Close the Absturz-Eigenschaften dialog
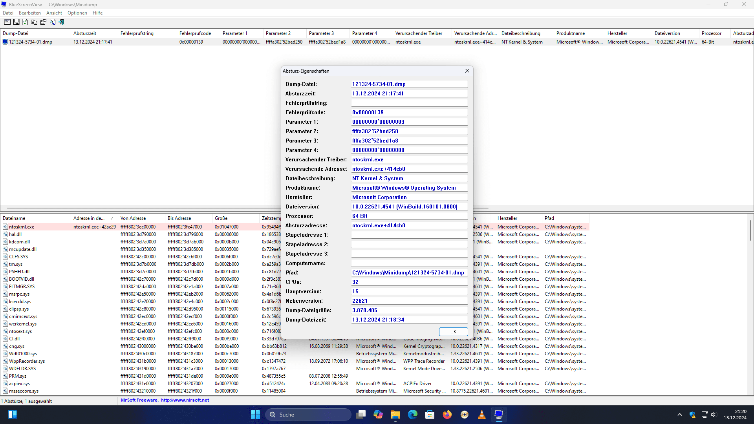Image resolution: width=754 pixels, height=424 pixels. pyautogui.click(x=467, y=71)
